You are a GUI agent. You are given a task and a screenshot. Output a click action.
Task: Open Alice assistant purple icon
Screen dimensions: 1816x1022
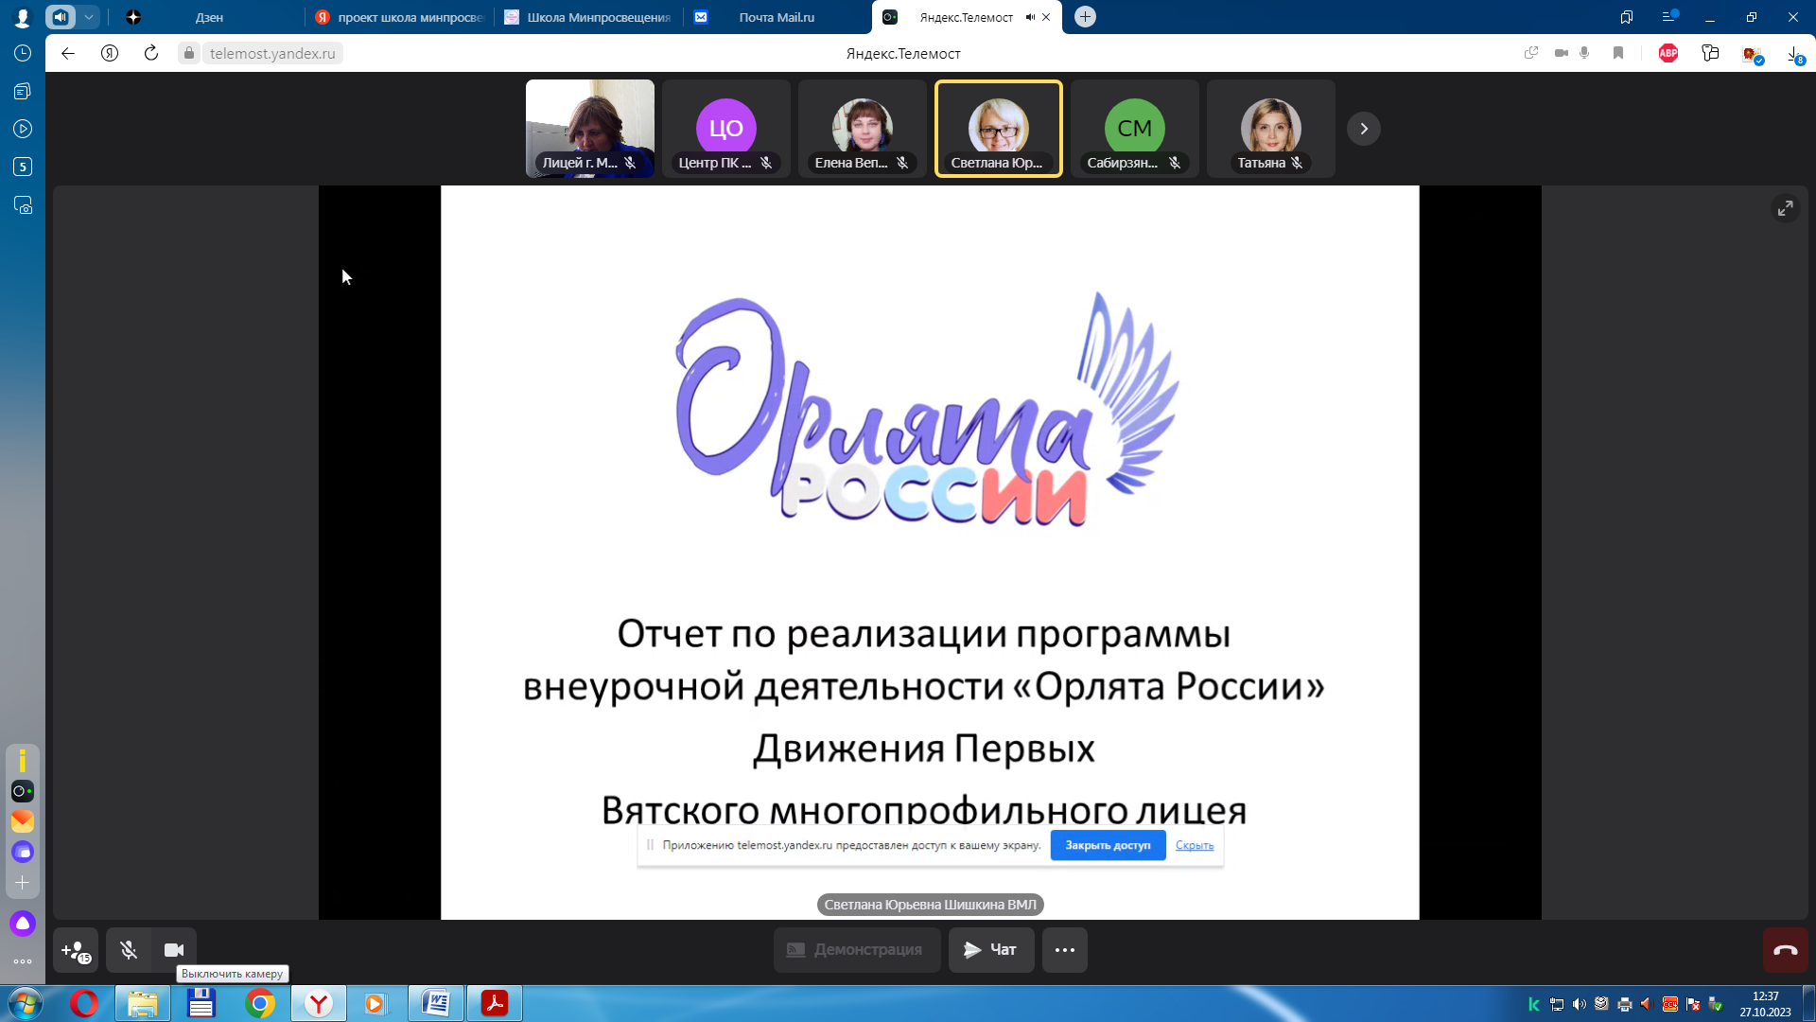pos(23,924)
